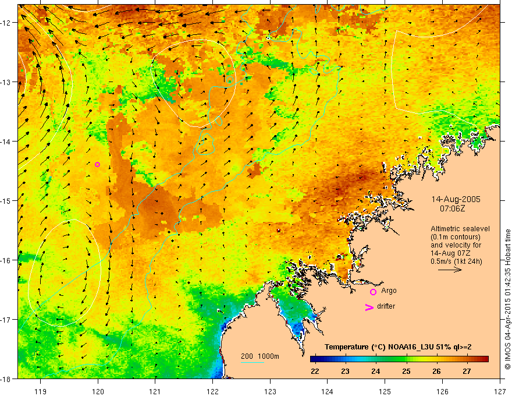Click longitude axis label 125
The width and height of the screenshot is (512, 396).
click(x=385, y=391)
